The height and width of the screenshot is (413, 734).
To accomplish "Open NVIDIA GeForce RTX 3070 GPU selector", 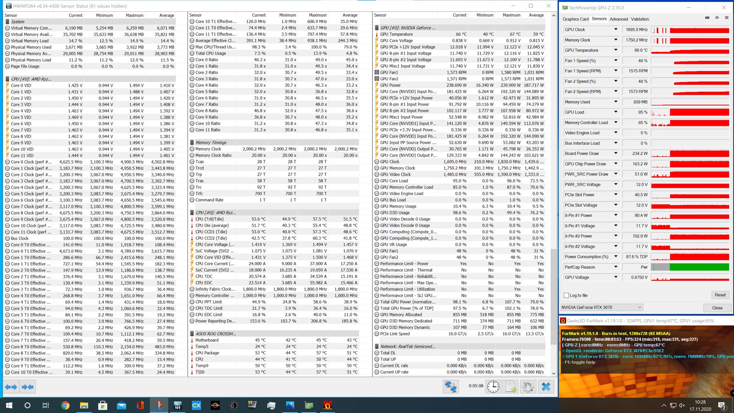I will (x=602, y=307).
